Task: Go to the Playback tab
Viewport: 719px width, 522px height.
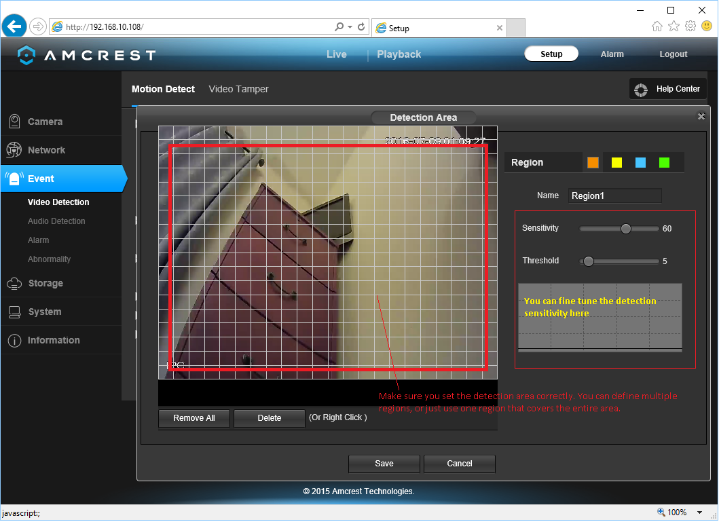Action: coord(399,54)
